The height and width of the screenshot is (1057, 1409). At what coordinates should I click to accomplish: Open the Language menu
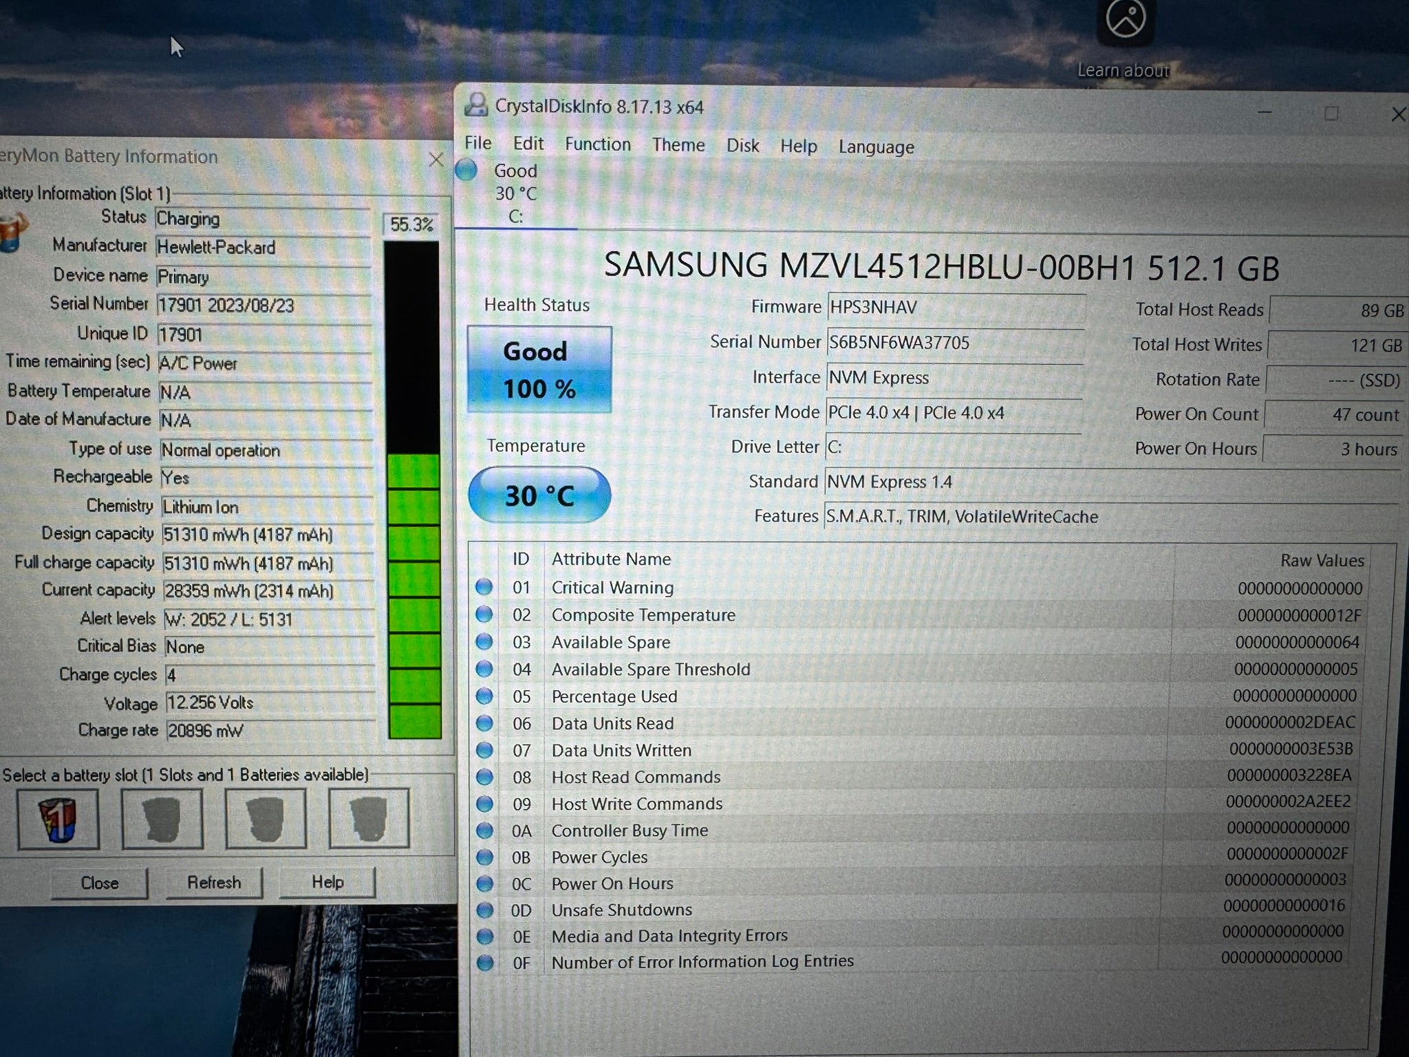tap(876, 147)
